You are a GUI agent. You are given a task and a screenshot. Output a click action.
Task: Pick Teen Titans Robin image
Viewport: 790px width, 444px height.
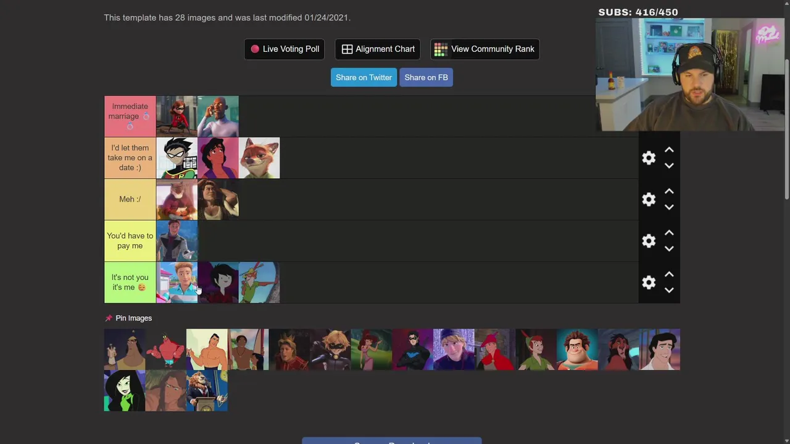click(x=177, y=158)
